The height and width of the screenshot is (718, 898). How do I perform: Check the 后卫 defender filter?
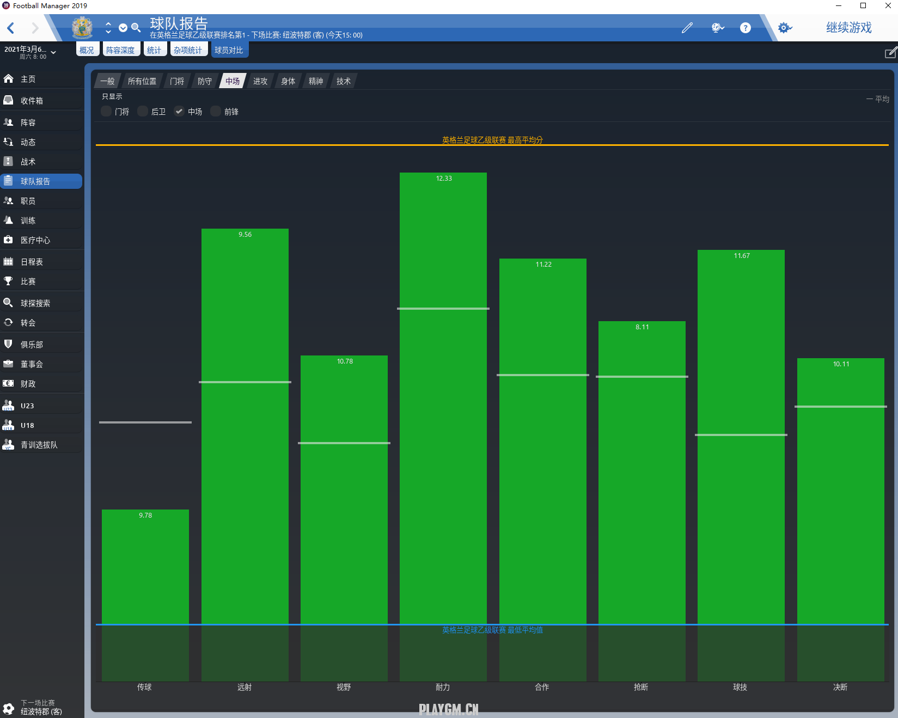(x=143, y=111)
